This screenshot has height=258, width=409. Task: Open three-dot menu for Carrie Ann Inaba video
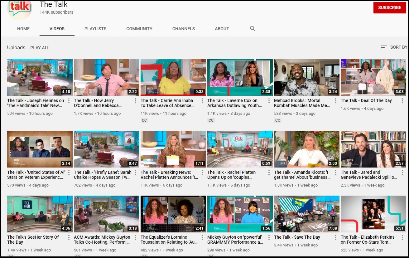(202, 101)
